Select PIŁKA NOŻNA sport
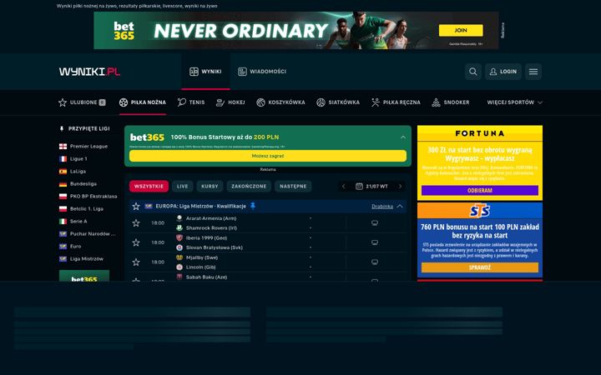601x375 pixels. click(142, 102)
